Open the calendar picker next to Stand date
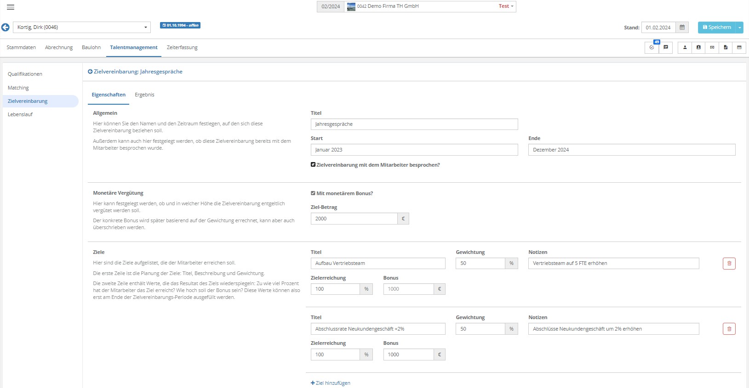The height and width of the screenshot is (388, 749). (682, 28)
